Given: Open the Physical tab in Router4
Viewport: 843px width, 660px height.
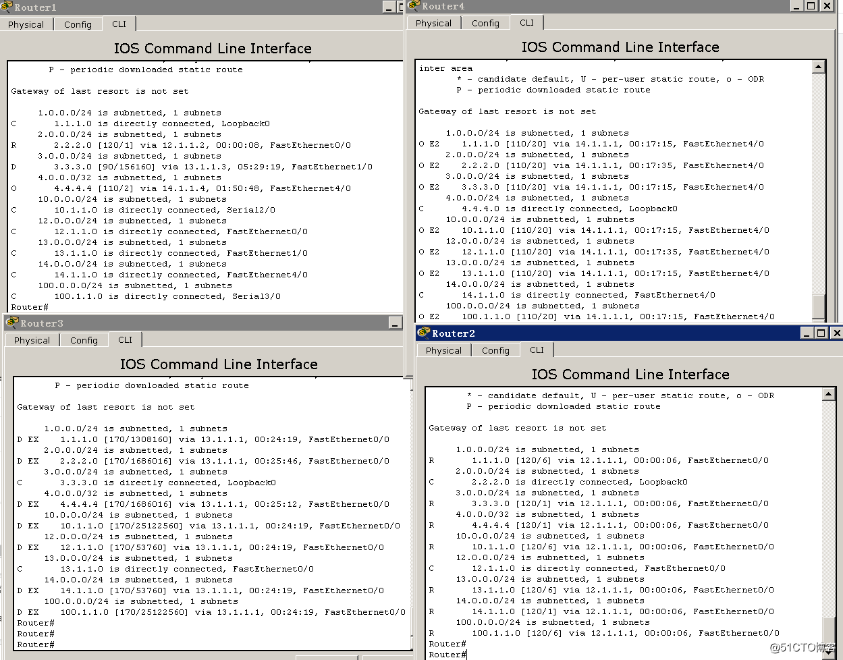Looking at the screenshot, I should pyautogui.click(x=434, y=23).
